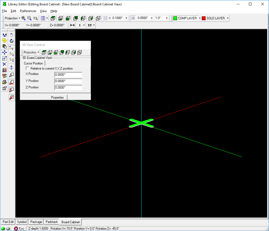This screenshot has height=231, width=269.
Task: Choose the third cube view preset in main toolbar
Action: click(x=68, y=18)
